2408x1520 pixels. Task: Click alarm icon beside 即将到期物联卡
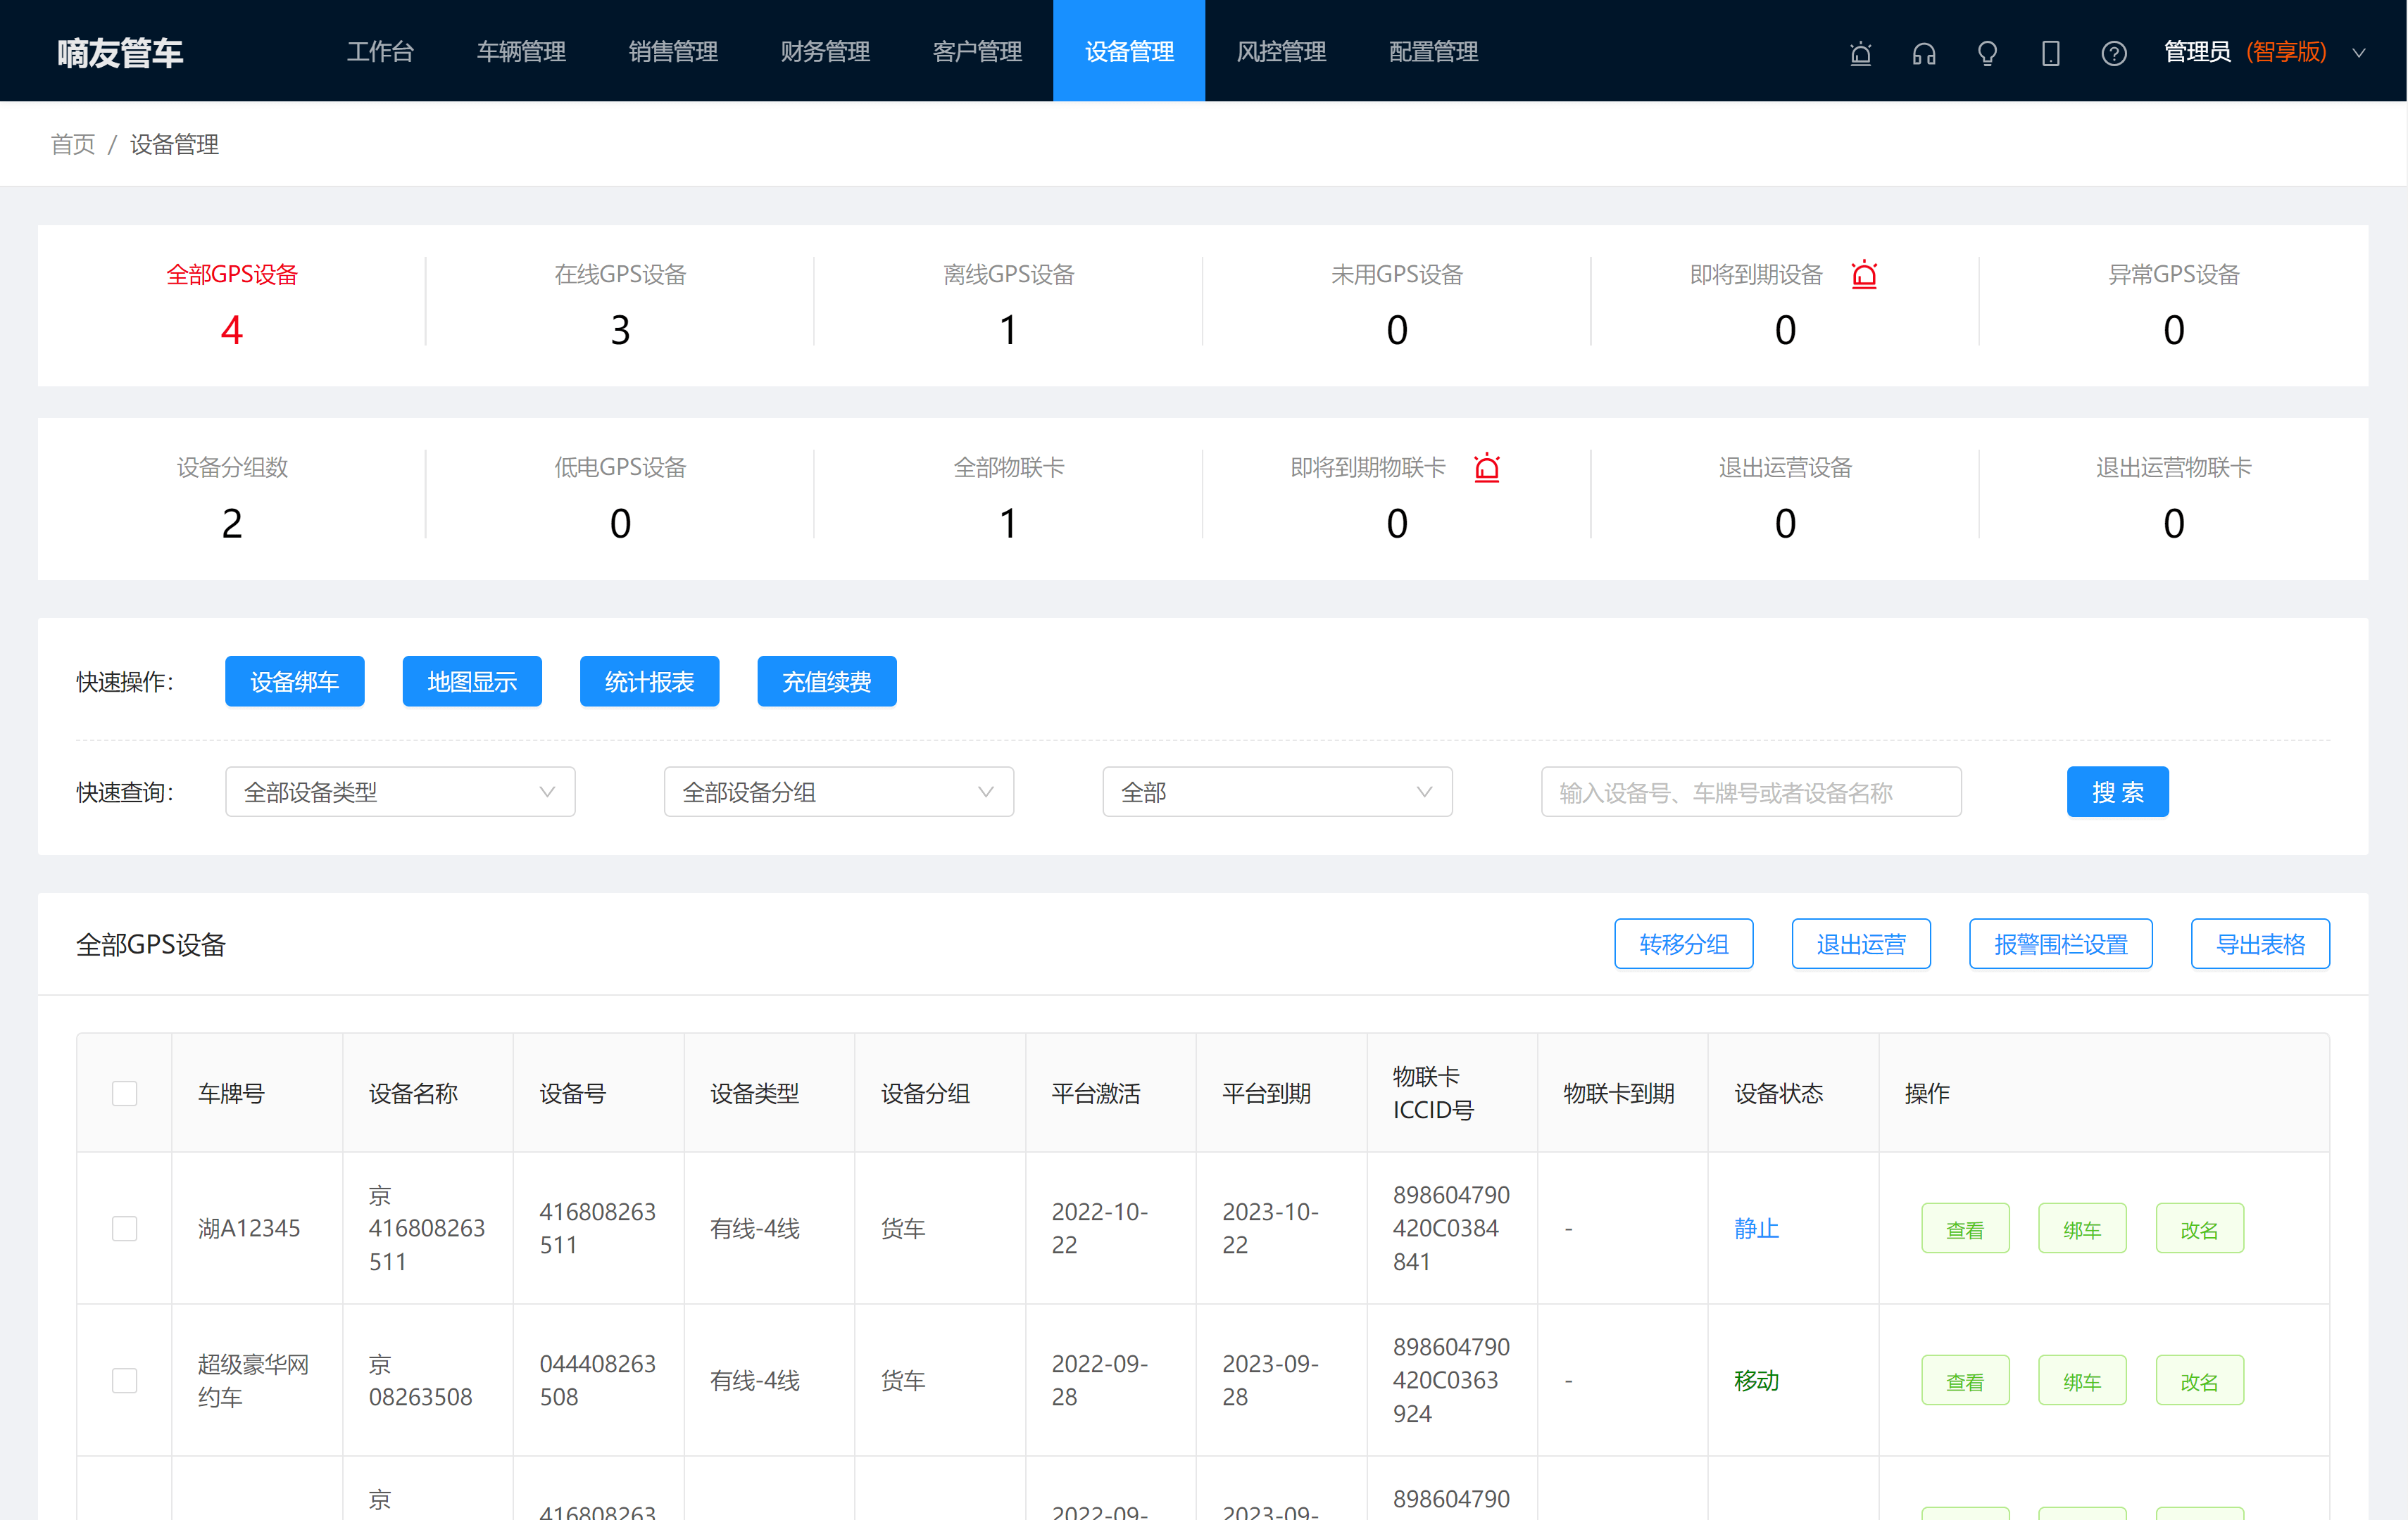tap(1487, 468)
